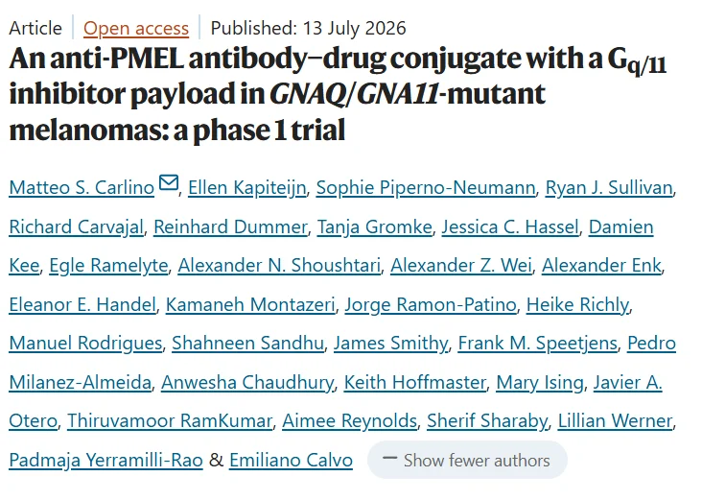Collapse list with Show fewer authors
702x500 pixels.
click(467, 460)
